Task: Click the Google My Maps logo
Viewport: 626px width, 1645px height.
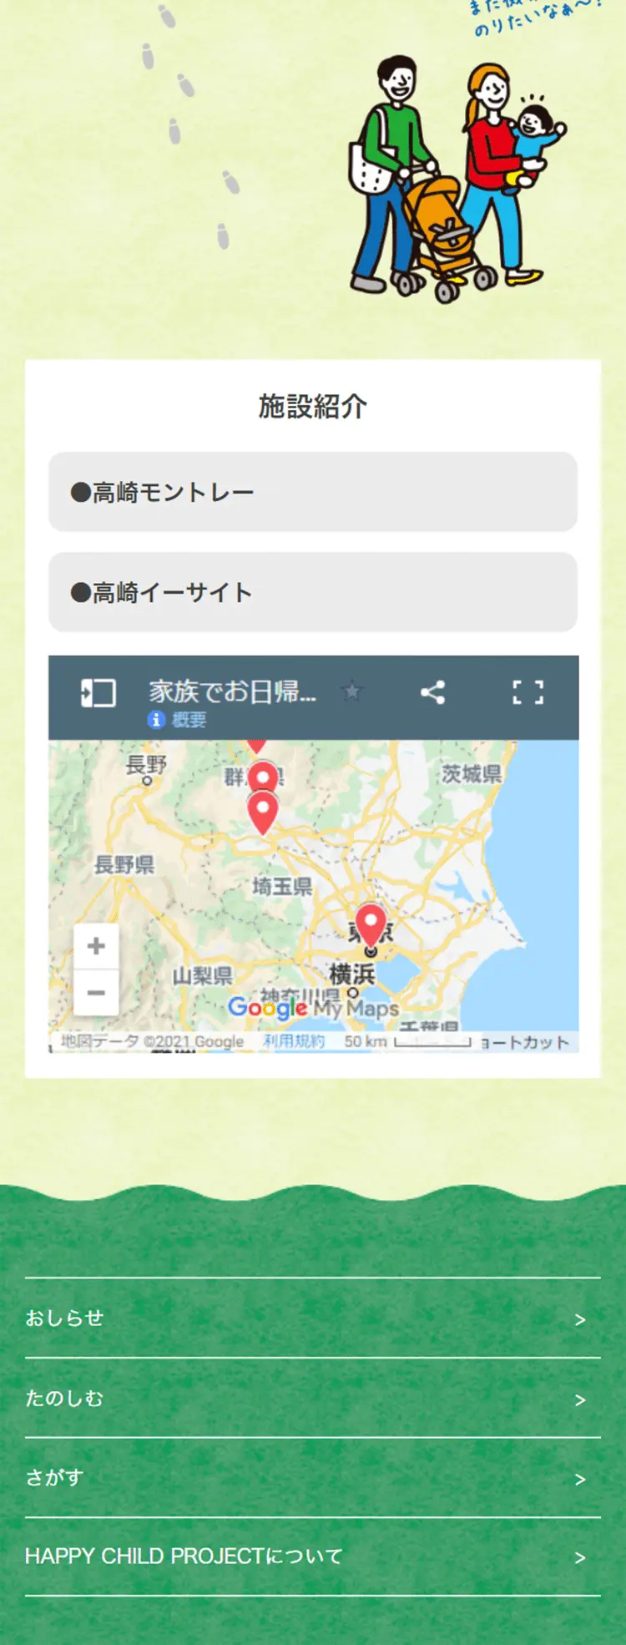Action: [x=314, y=1008]
